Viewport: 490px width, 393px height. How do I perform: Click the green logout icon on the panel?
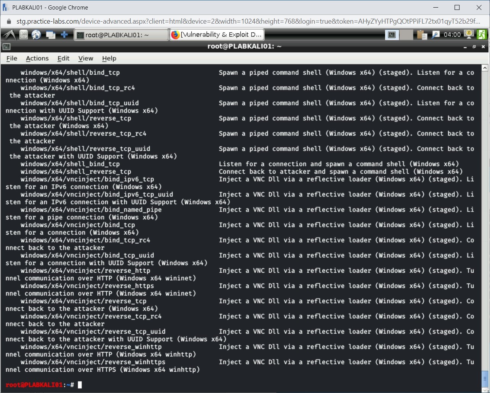pyautogui.click(x=482, y=35)
